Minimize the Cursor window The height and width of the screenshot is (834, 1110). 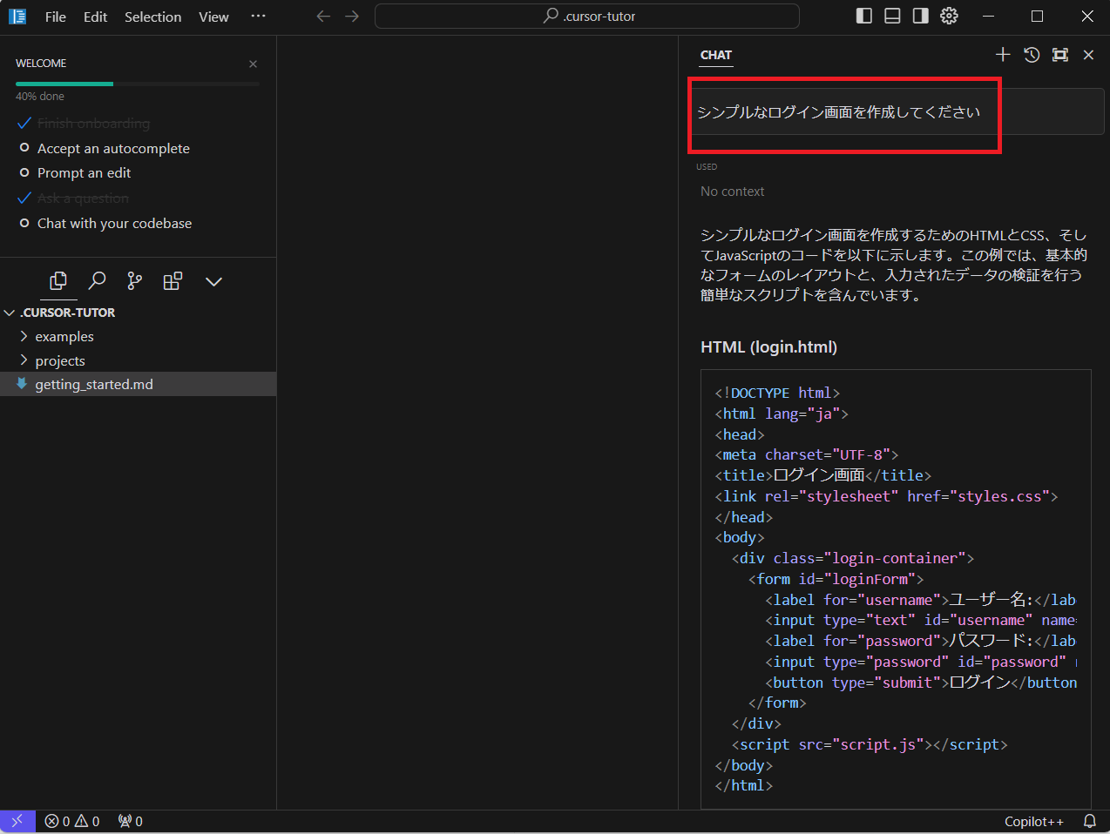988,16
